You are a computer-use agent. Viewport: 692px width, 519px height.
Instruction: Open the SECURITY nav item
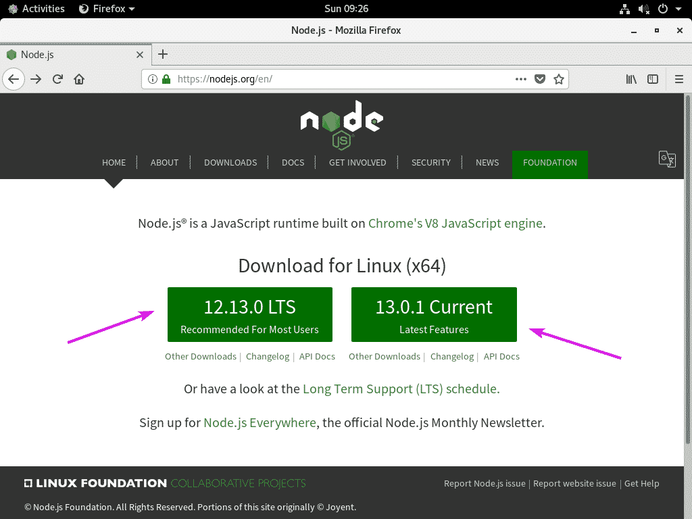click(x=431, y=162)
